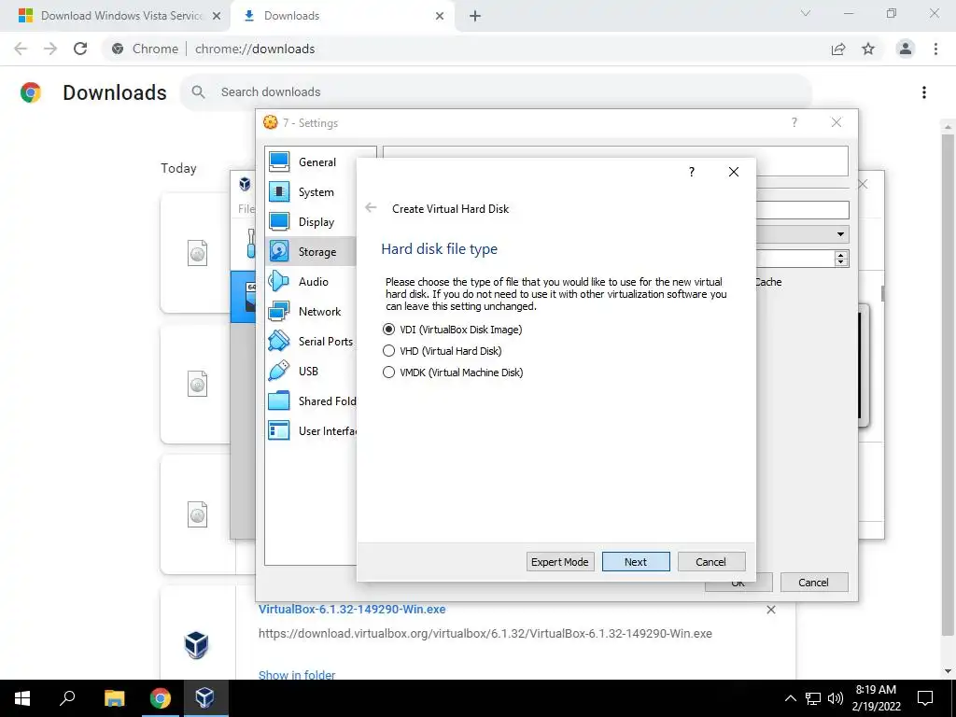Select VDI (VirtualBox Disk Image) option
956x717 pixels.
tap(452, 330)
